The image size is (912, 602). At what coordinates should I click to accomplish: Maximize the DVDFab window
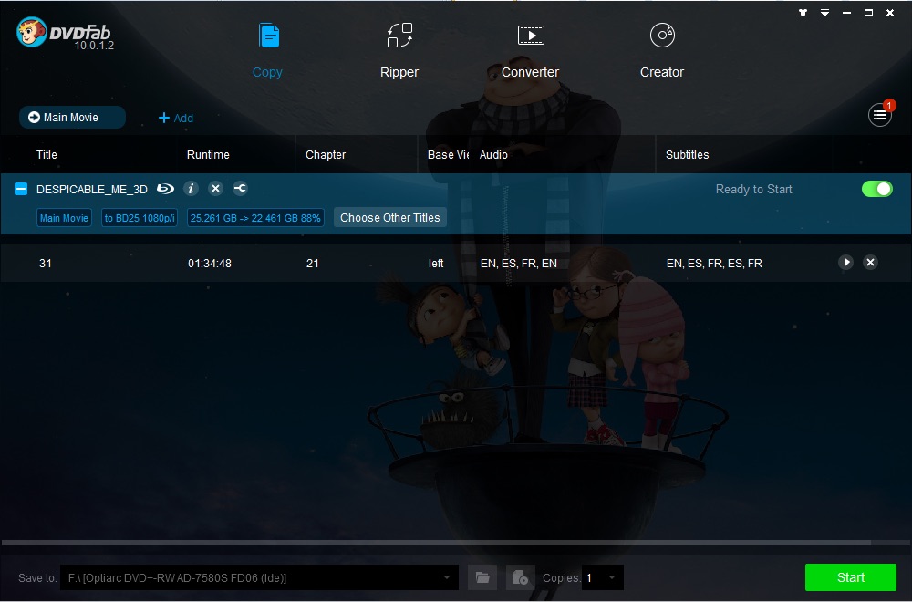pos(868,12)
